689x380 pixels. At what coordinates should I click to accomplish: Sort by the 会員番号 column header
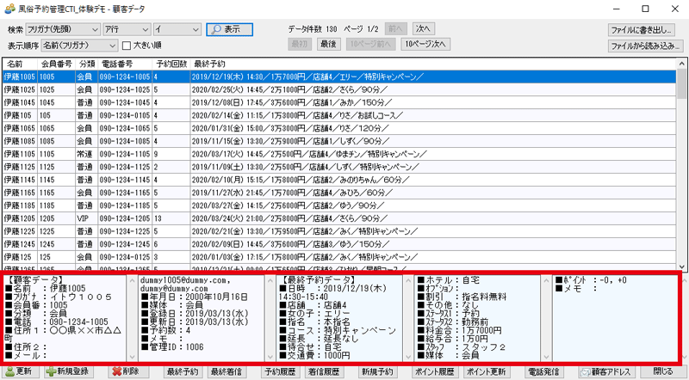55,64
